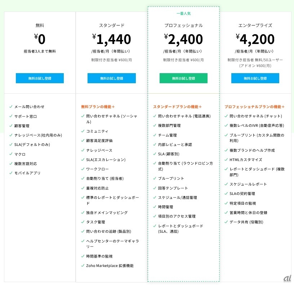This screenshot has width=294, height=285.
Task: Select the プロフェッショナルプランの機能＋ heading
Action: coord(254,107)
